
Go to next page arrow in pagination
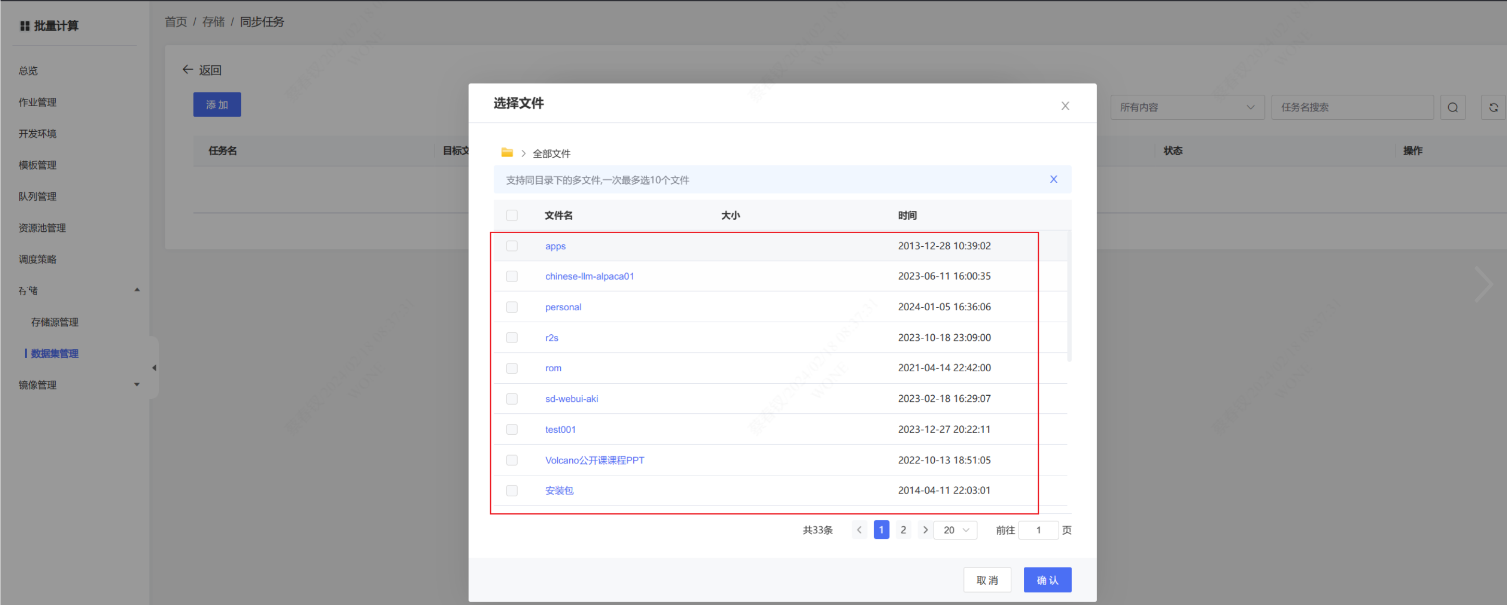925,530
